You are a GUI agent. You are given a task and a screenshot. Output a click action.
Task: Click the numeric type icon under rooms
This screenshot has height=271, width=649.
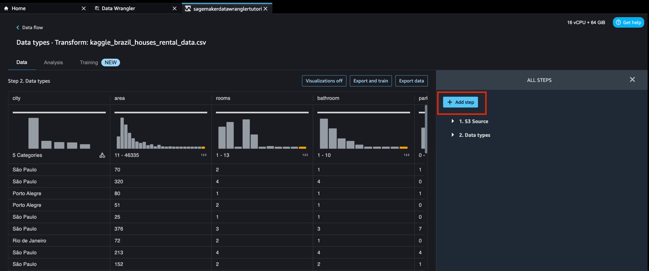point(305,155)
